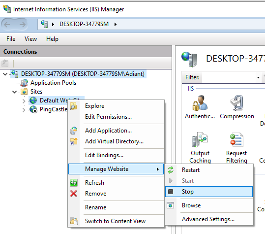Click the Browse website icon
Screen dimensions: 265x234
[171, 205]
